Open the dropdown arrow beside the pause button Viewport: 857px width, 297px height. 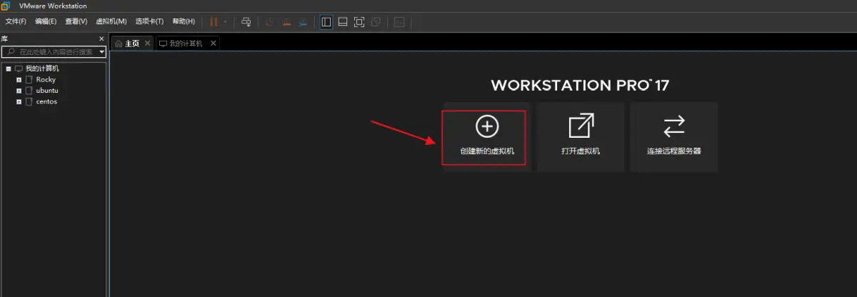point(225,21)
